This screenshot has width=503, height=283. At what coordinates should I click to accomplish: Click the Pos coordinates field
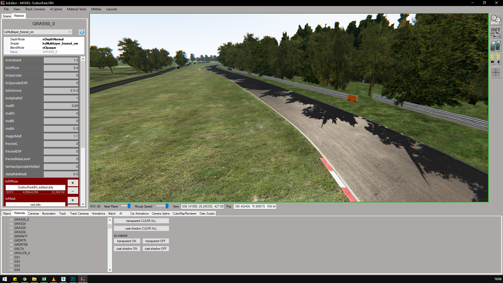255,206
